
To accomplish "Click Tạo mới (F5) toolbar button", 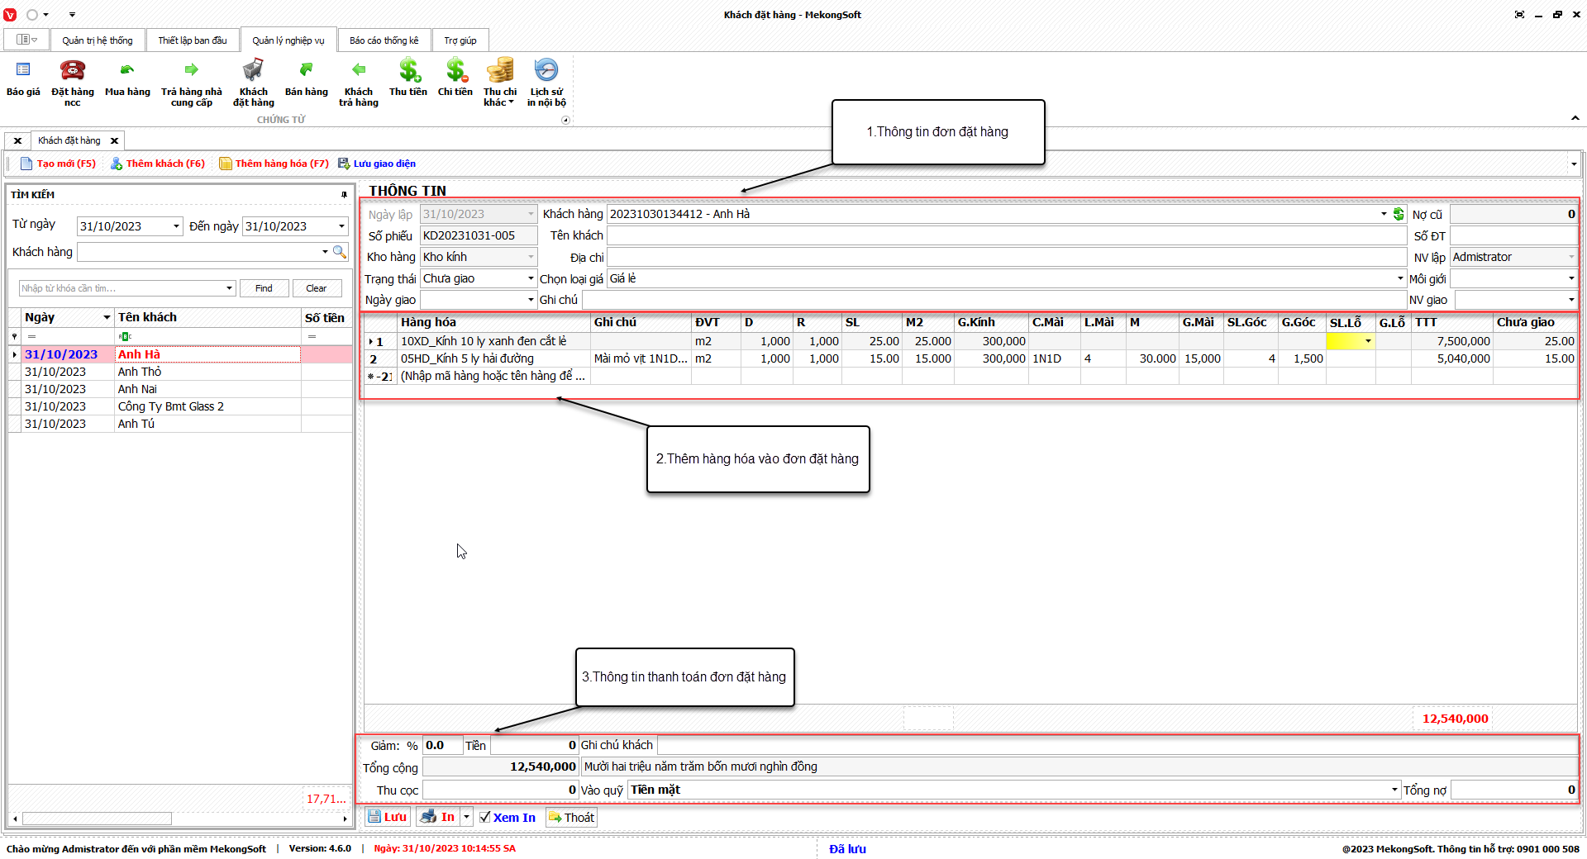I will pos(58,164).
